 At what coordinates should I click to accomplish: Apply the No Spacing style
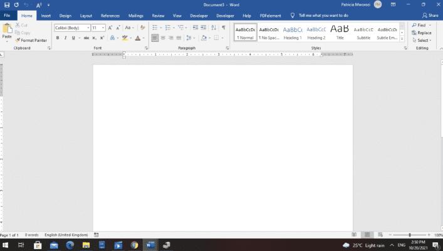pyautogui.click(x=269, y=33)
